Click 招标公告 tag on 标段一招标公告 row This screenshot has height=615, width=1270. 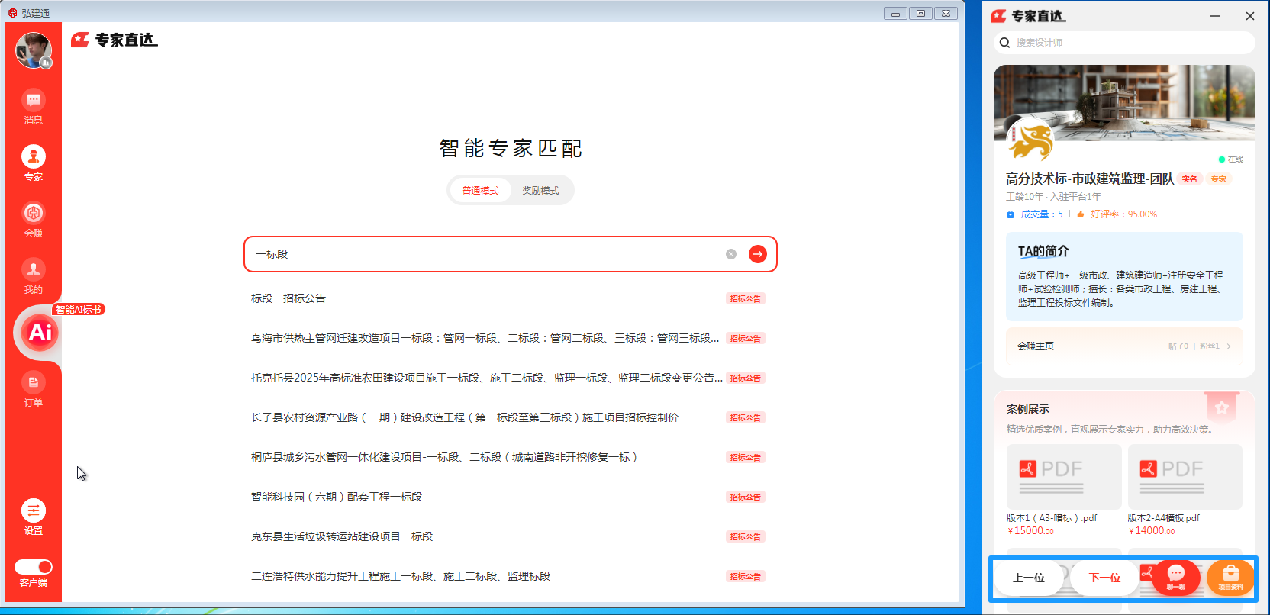click(x=745, y=298)
